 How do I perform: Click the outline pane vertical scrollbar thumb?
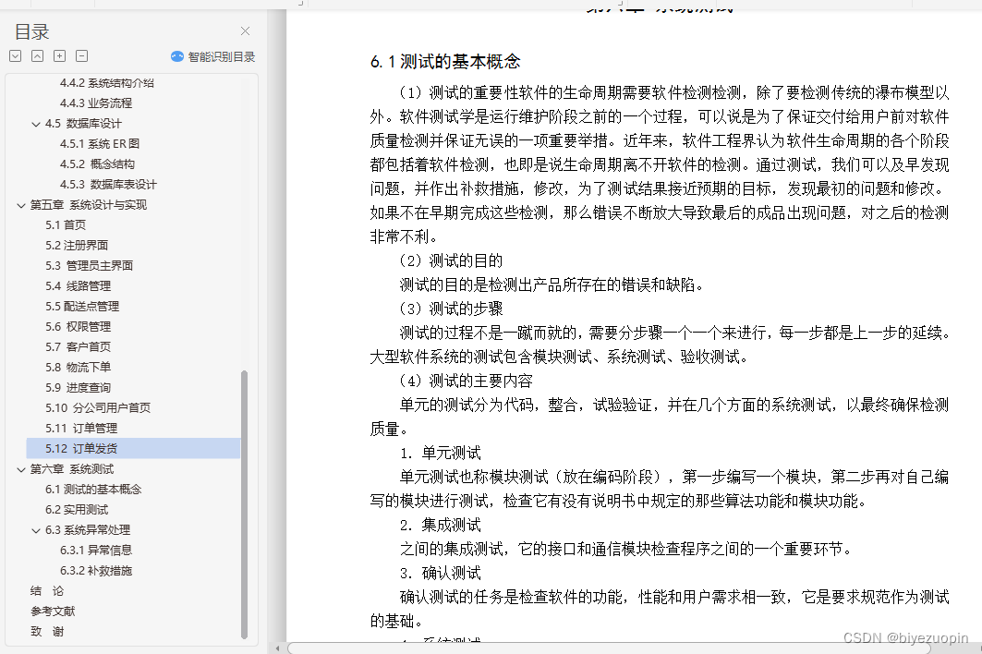click(244, 504)
